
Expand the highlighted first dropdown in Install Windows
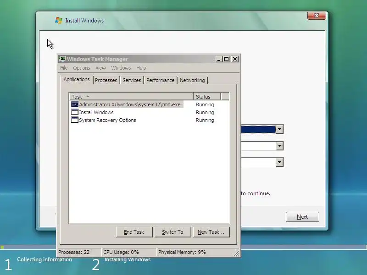coord(279,129)
